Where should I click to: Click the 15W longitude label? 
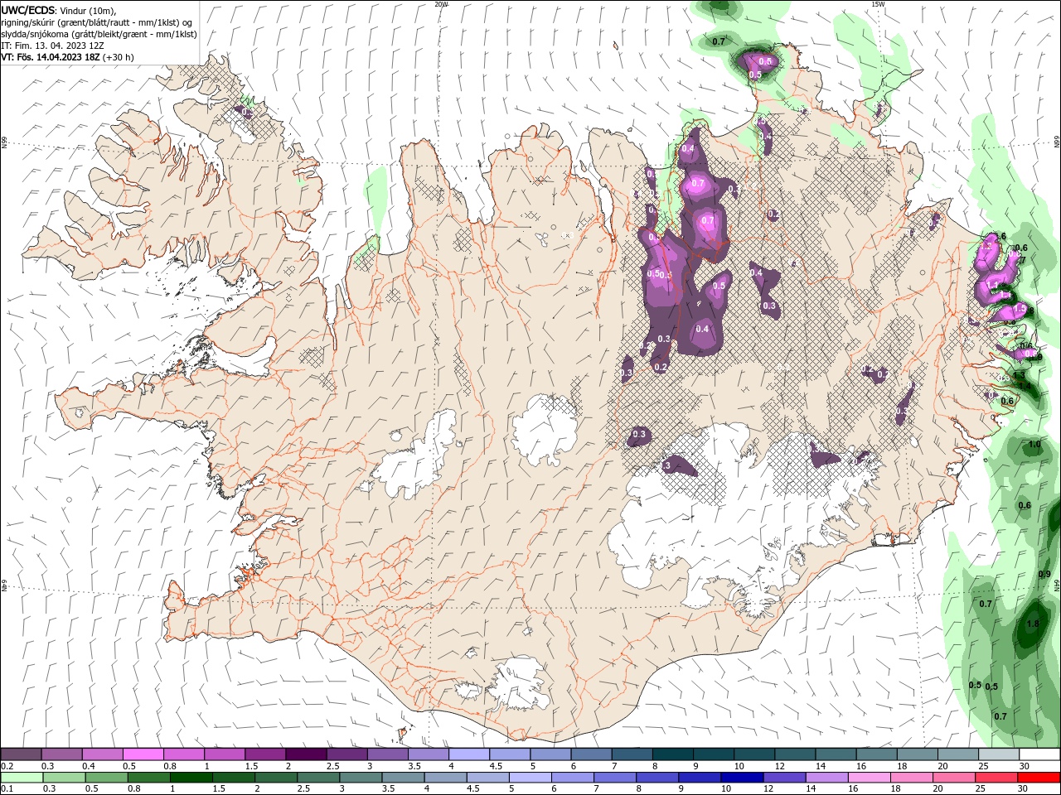click(x=878, y=4)
